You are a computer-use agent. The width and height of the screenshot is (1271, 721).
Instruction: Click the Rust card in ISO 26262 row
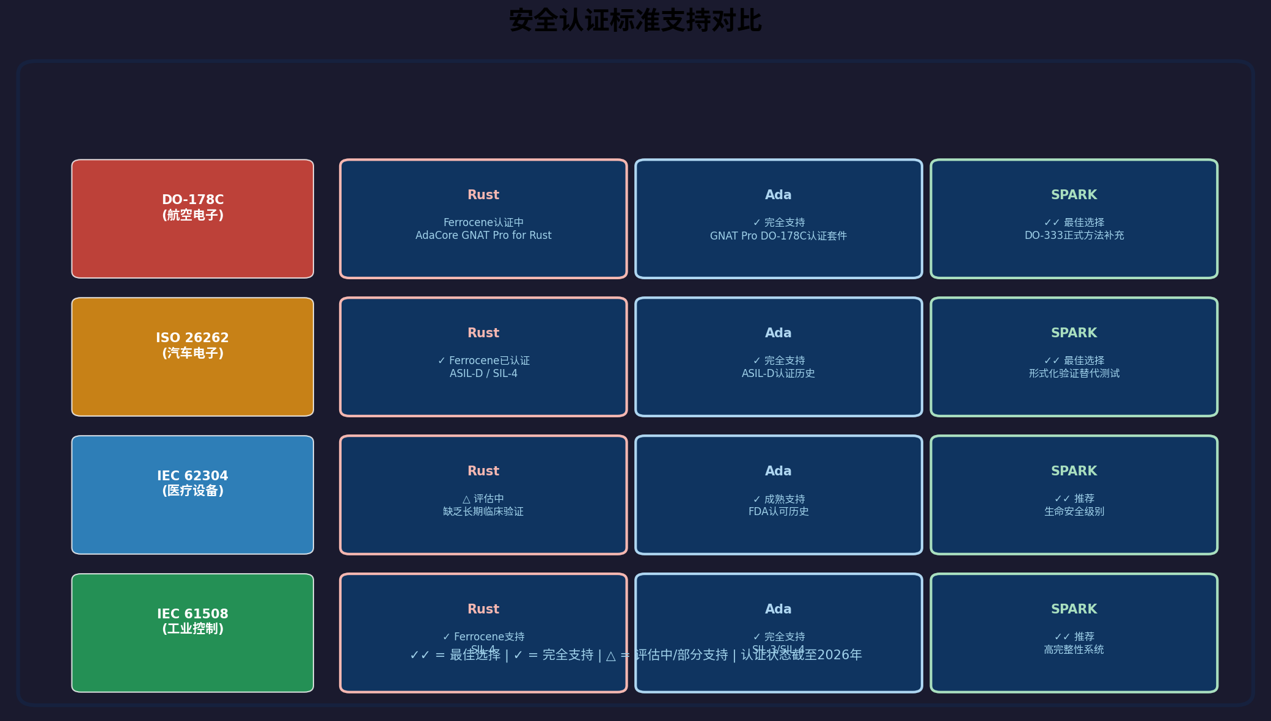tap(483, 357)
